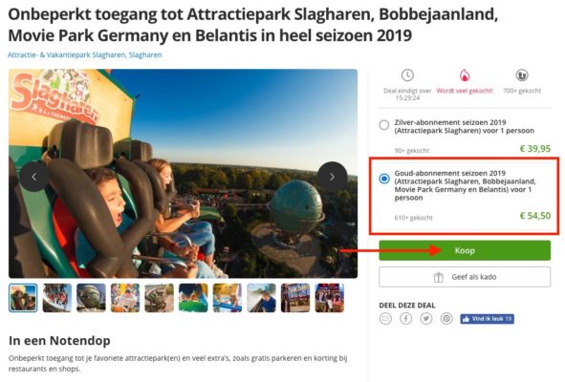This screenshot has width=565, height=382.
Task: Share deal via Twitter icon
Action: (x=426, y=319)
